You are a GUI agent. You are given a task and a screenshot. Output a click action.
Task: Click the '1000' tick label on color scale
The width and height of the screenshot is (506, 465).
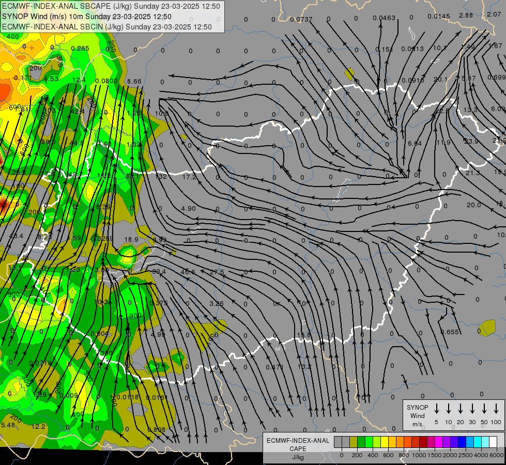tap(419, 455)
